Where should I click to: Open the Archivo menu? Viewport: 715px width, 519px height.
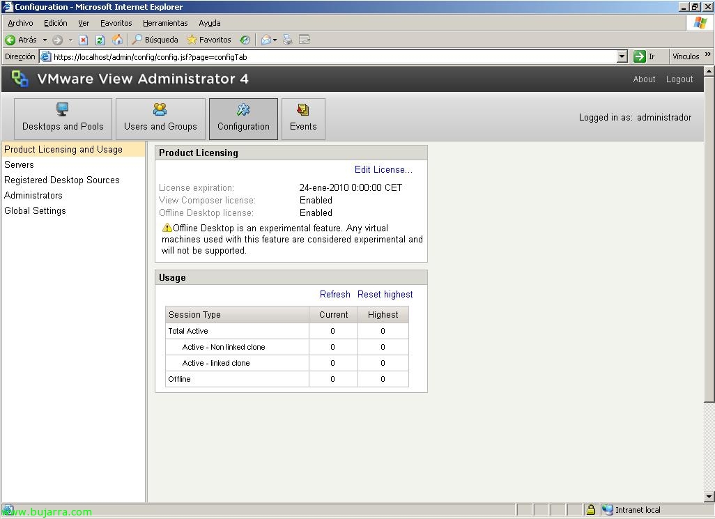pos(20,23)
